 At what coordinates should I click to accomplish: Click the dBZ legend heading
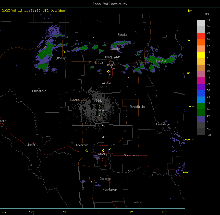(x=207, y=14)
